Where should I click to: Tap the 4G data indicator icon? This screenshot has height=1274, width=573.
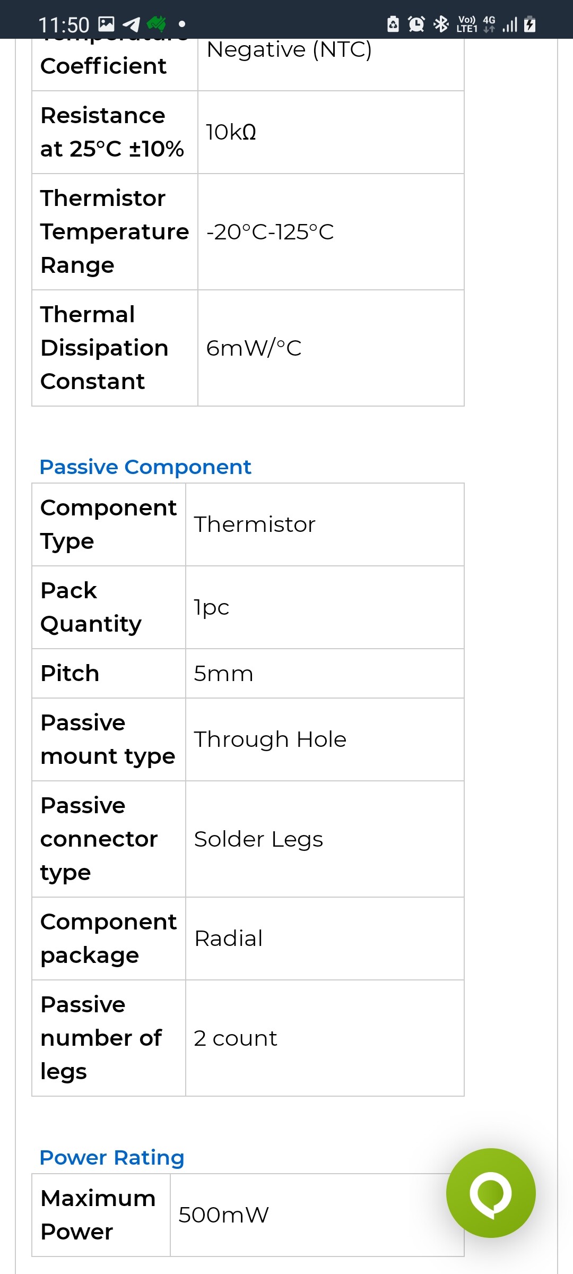pos(489,24)
